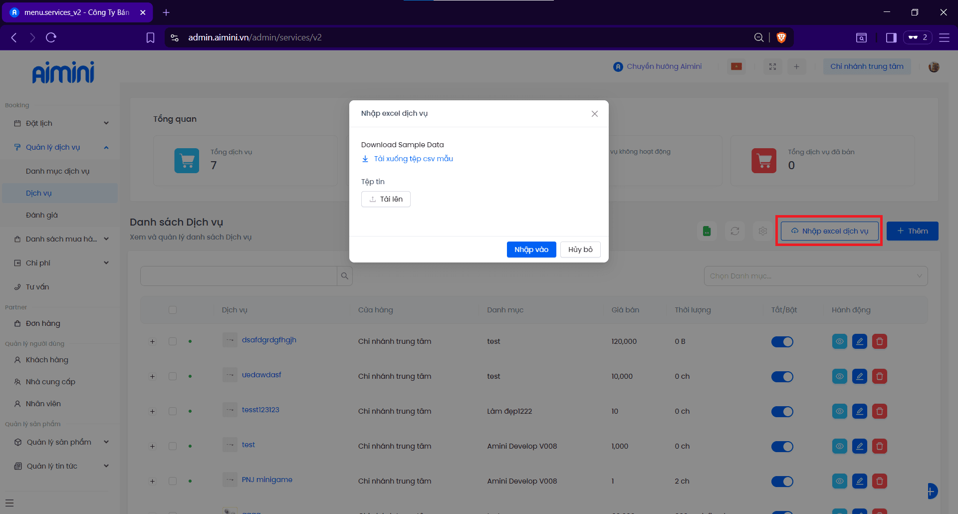Close the Nhập excel dịch vụ dialog
The image size is (958, 514).
point(595,114)
